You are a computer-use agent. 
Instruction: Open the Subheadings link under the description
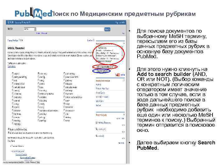tap(12, 67)
